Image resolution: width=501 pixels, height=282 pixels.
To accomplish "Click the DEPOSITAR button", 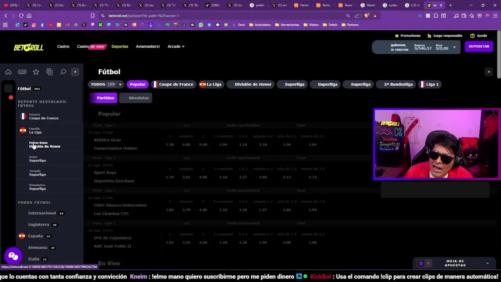I will pos(479,47).
